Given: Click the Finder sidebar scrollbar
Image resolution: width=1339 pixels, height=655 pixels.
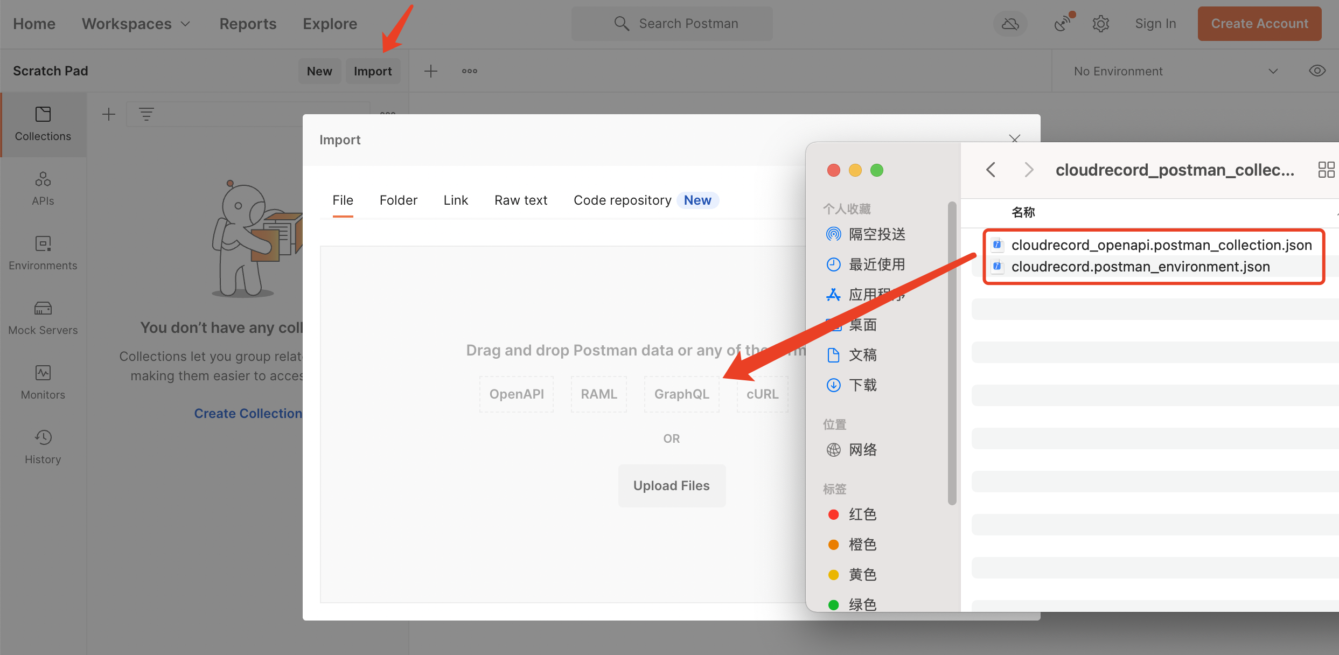Looking at the screenshot, I should (x=952, y=353).
